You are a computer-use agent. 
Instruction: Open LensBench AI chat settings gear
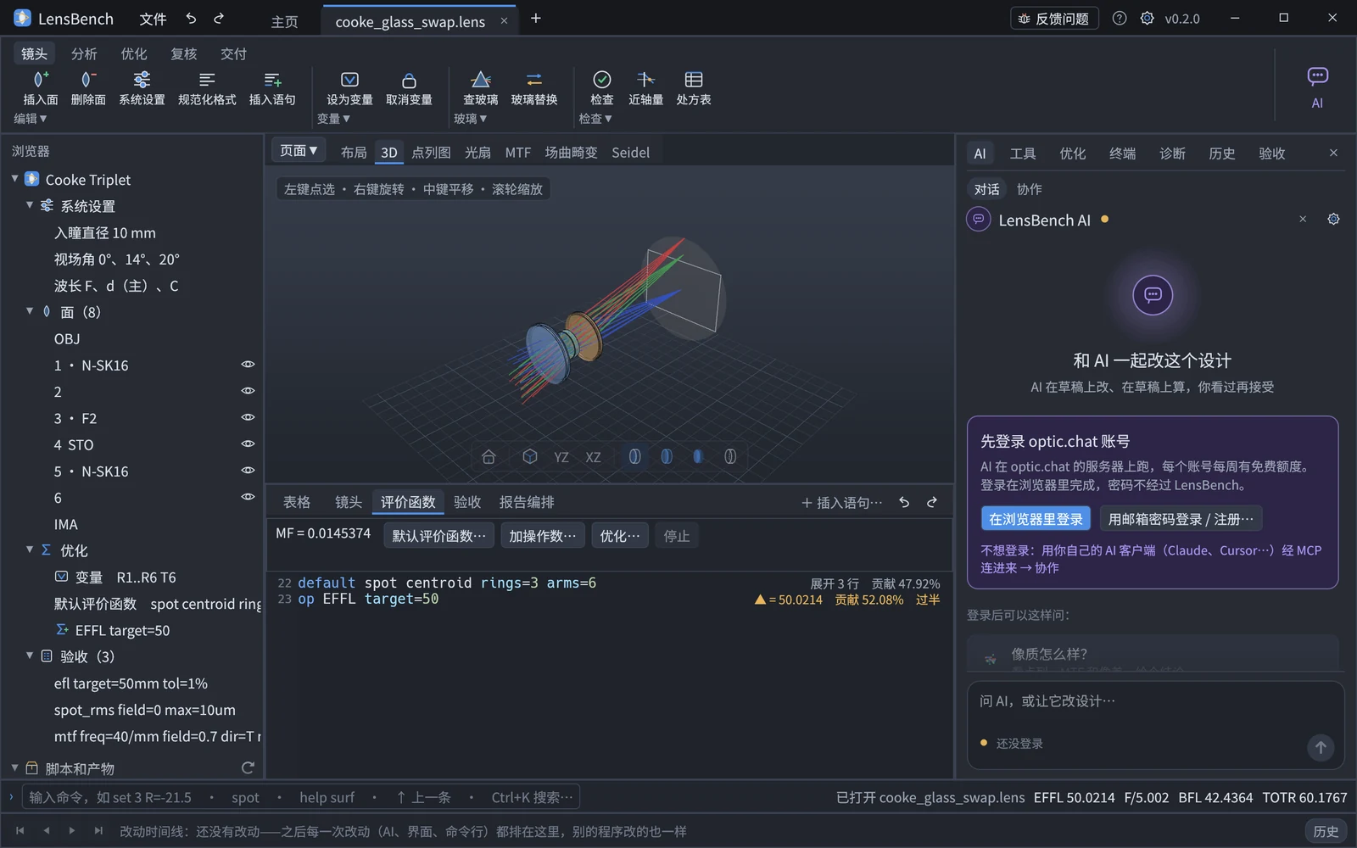coord(1333,220)
